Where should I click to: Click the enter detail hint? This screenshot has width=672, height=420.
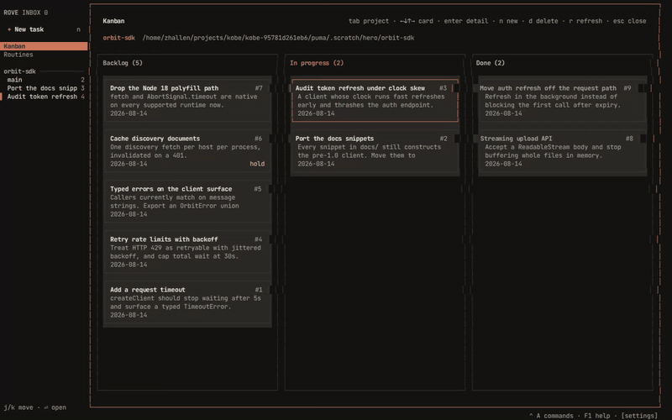click(x=466, y=21)
